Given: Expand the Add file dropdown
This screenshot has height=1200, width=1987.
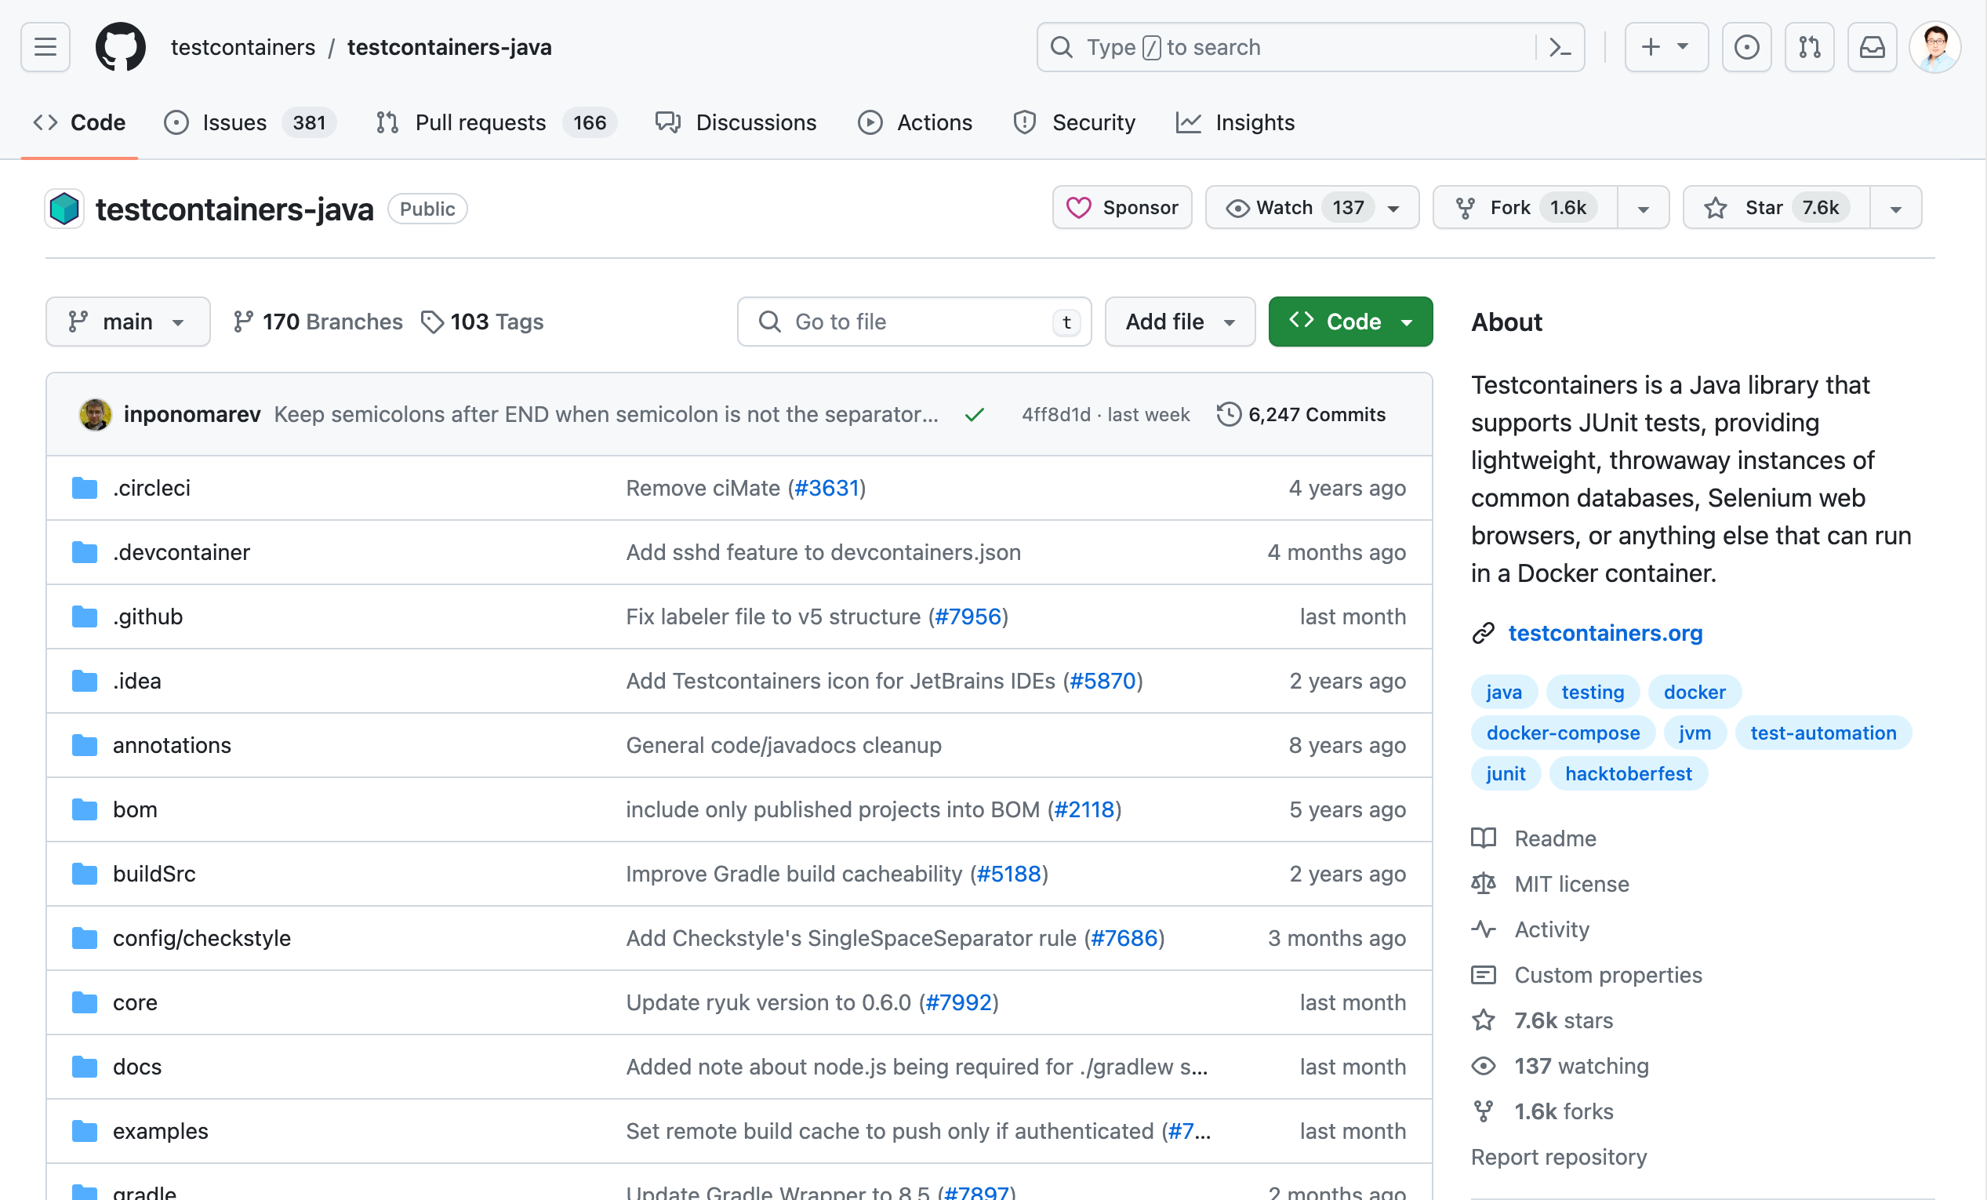Looking at the screenshot, I should click(x=1179, y=322).
